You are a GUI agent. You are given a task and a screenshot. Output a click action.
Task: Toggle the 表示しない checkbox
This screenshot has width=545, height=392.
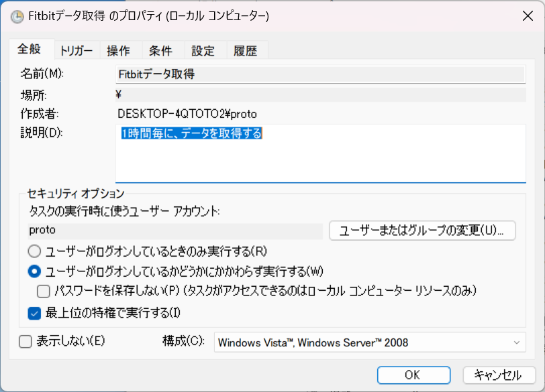(26, 342)
